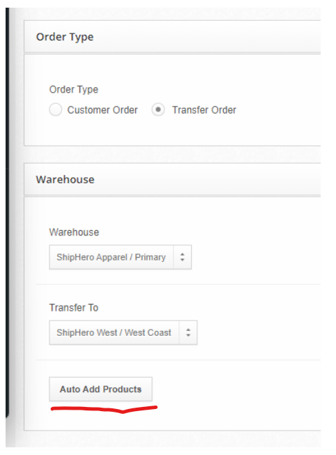Click the Warehouse panel header
Viewport: 336px width, 455px height.
[x=172, y=179]
